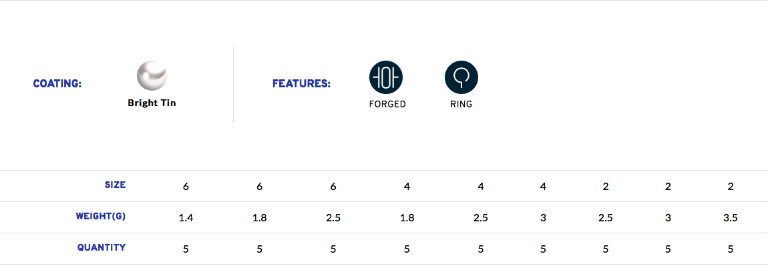Select weight 2.5 under the third size 6
768x266 pixels.
pos(333,218)
